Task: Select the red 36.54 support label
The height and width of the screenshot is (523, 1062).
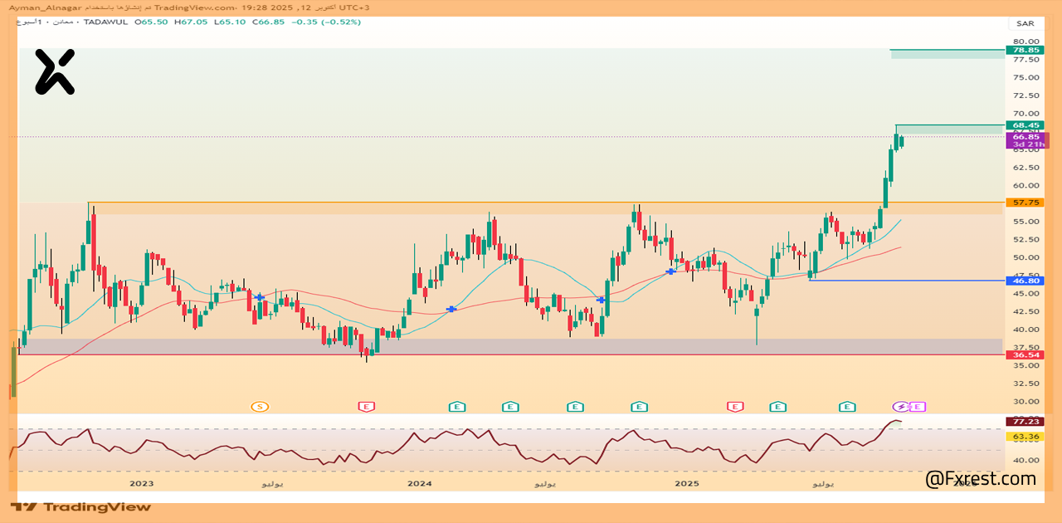Action: [1024, 354]
